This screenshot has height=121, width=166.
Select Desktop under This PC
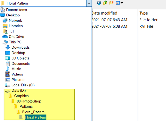(x=18, y=53)
